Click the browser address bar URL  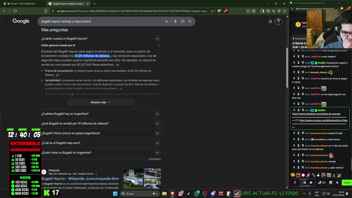tap(133, 11)
